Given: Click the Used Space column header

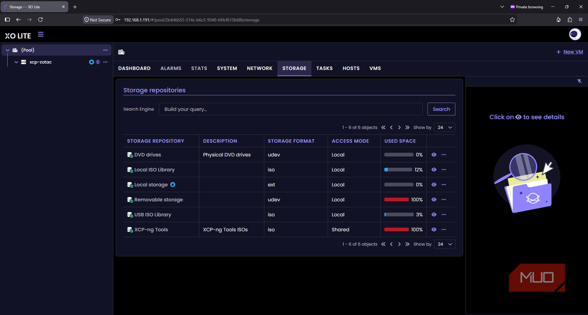Looking at the screenshot, I should pyautogui.click(x=400, y=141).
